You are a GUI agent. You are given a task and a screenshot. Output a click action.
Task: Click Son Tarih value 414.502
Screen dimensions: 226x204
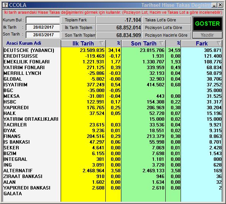point(155,85)
